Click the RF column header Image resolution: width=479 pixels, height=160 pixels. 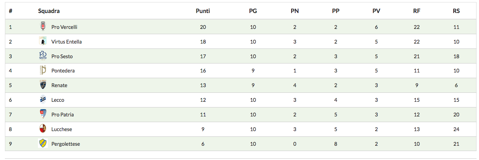coord(417,11)
